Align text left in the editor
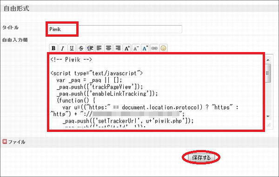Viewport: 279px width, 177px height. click(x=100, y=48)
